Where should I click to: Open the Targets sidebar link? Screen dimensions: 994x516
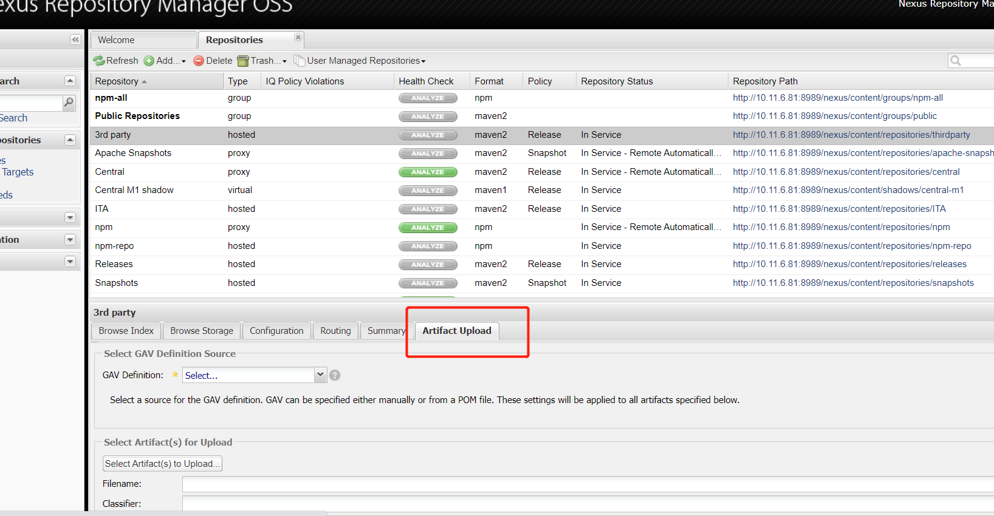tap(18, 172)
